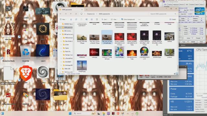The width and height of the screenshot is (207, 116).
Task: Open the Start menu on the taskbar
Action: pyautogui.click(x=70, y=113)
